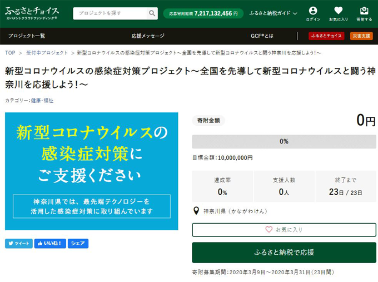Toggle the お気に入り favorite button
378x282 pixels.
[283, 229]
